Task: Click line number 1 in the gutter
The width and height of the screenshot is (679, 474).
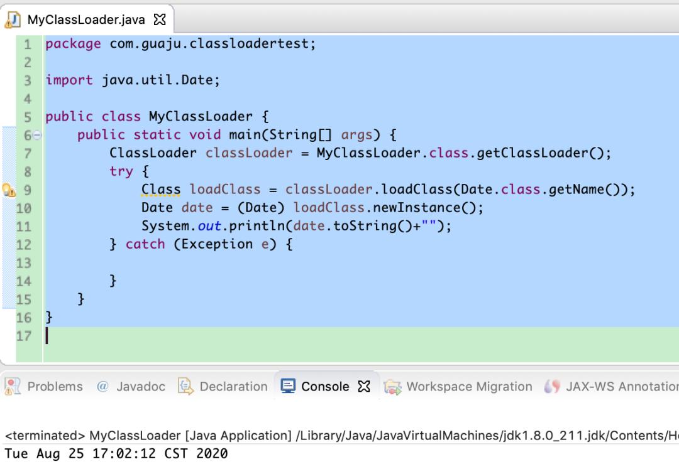Action: pyautogui.click(x=28, y=44)
